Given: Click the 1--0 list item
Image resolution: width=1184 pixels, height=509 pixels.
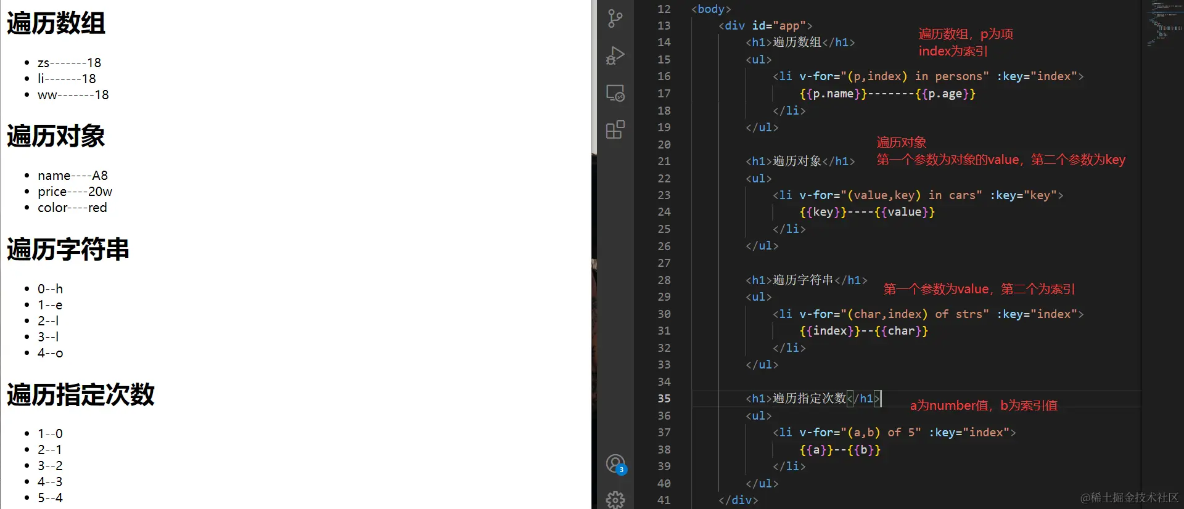Looking at the screenshot, I should pos(50,434).
